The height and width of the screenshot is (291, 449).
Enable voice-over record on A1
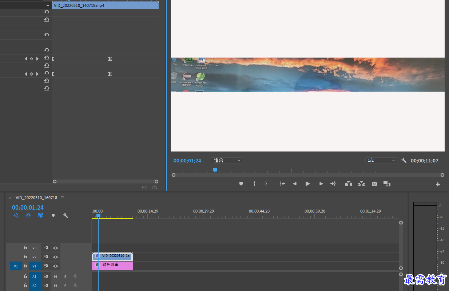[75, 276]
